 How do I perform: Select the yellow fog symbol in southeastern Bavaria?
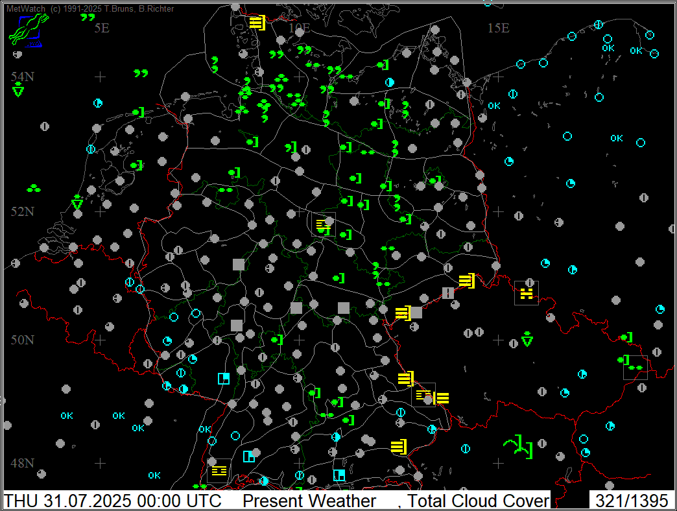point(399,447)
